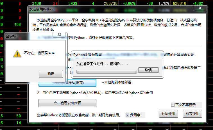
Task: Uncheck the 我同意 checkbox
Action: [x=127, y=115]
